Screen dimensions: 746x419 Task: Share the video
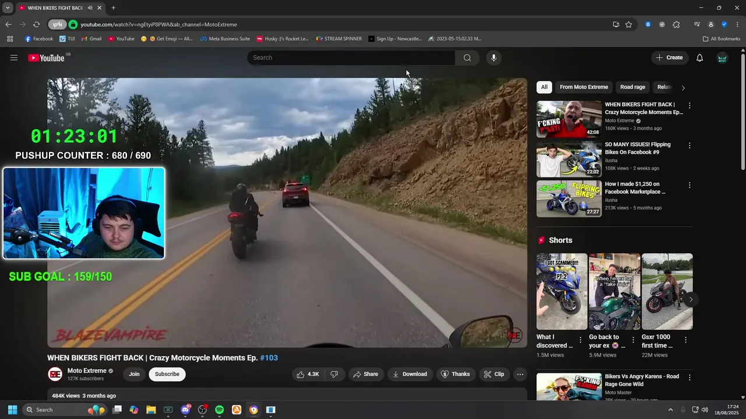click(x=365, y=374)
